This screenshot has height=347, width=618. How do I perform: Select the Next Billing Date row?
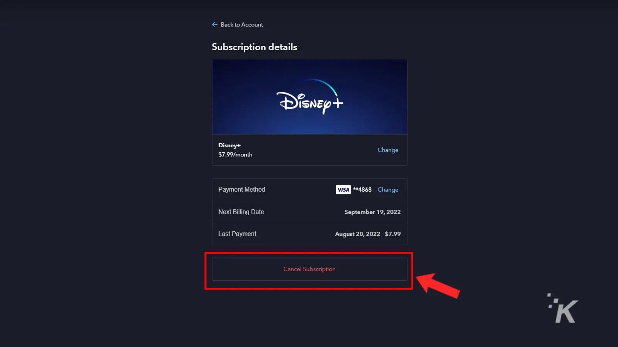click(x=309, y=212)
